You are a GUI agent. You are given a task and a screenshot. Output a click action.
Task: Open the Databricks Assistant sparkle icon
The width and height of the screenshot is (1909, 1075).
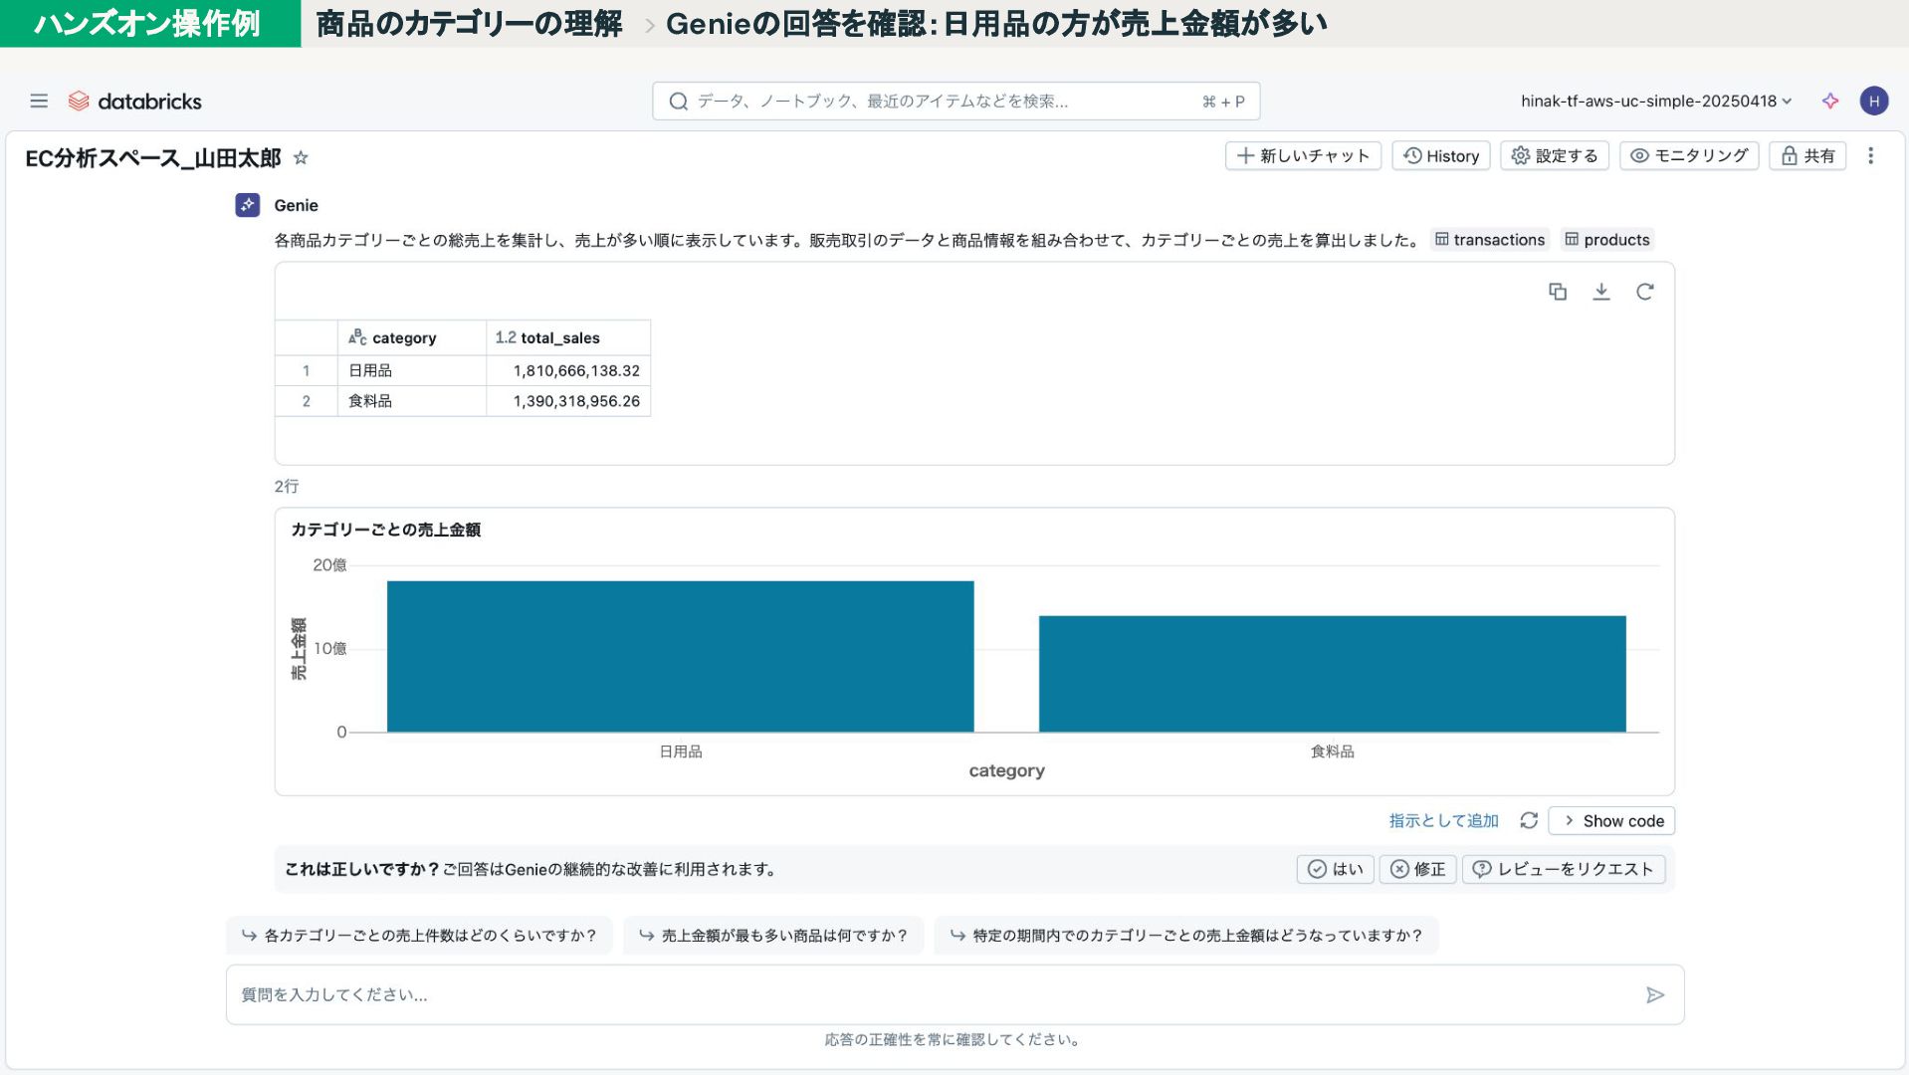click(x=1829, y=101)
